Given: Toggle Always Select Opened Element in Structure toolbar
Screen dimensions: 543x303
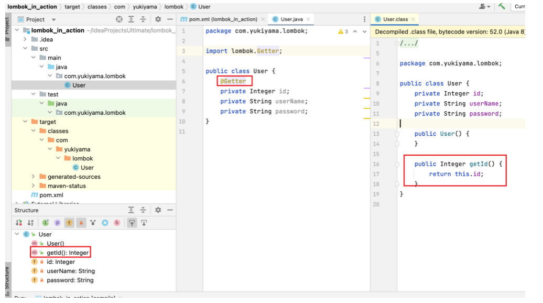Looking at the screenshot, I should pyautogui.click(x=132, y=223).
